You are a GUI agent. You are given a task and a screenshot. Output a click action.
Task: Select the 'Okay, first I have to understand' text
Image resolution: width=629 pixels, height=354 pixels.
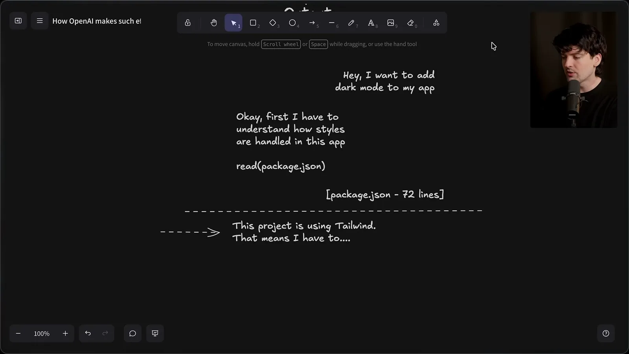(x=291, y=129)
